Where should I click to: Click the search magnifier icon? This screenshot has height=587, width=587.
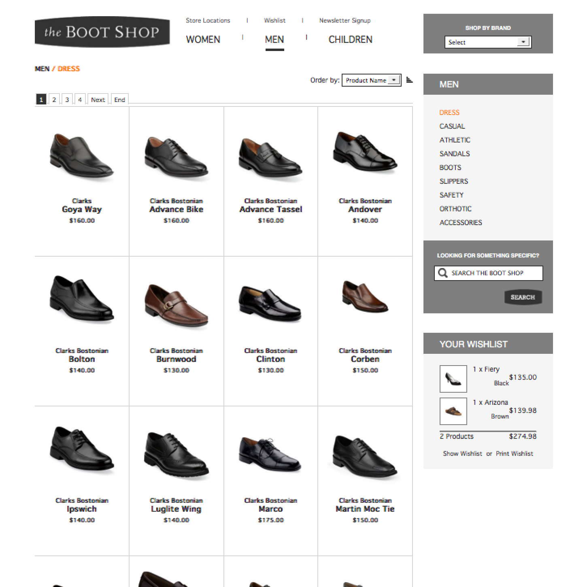pyautogui.click(x=443, y=273)
